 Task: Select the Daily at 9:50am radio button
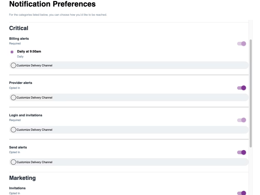12,52
